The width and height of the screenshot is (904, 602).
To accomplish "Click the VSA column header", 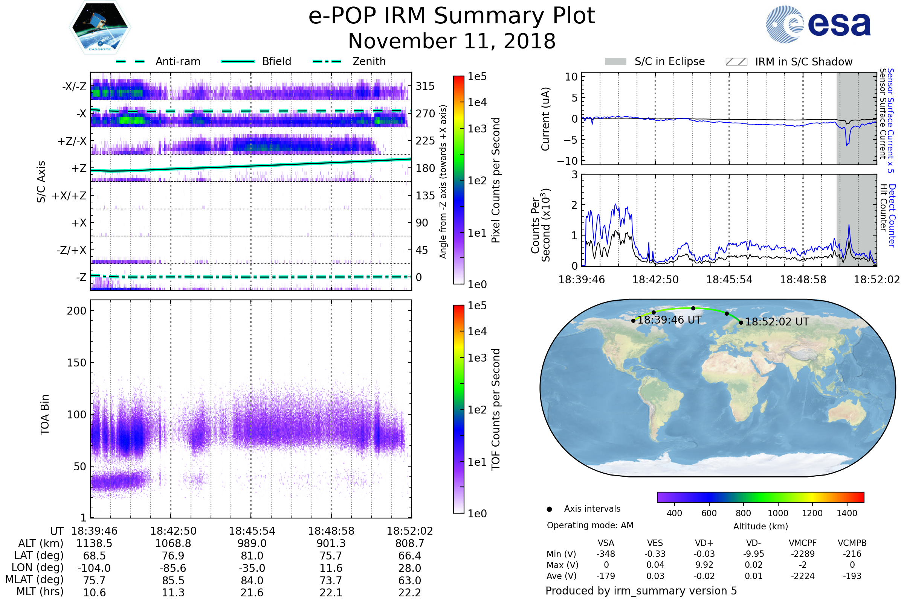I will 606,543.
